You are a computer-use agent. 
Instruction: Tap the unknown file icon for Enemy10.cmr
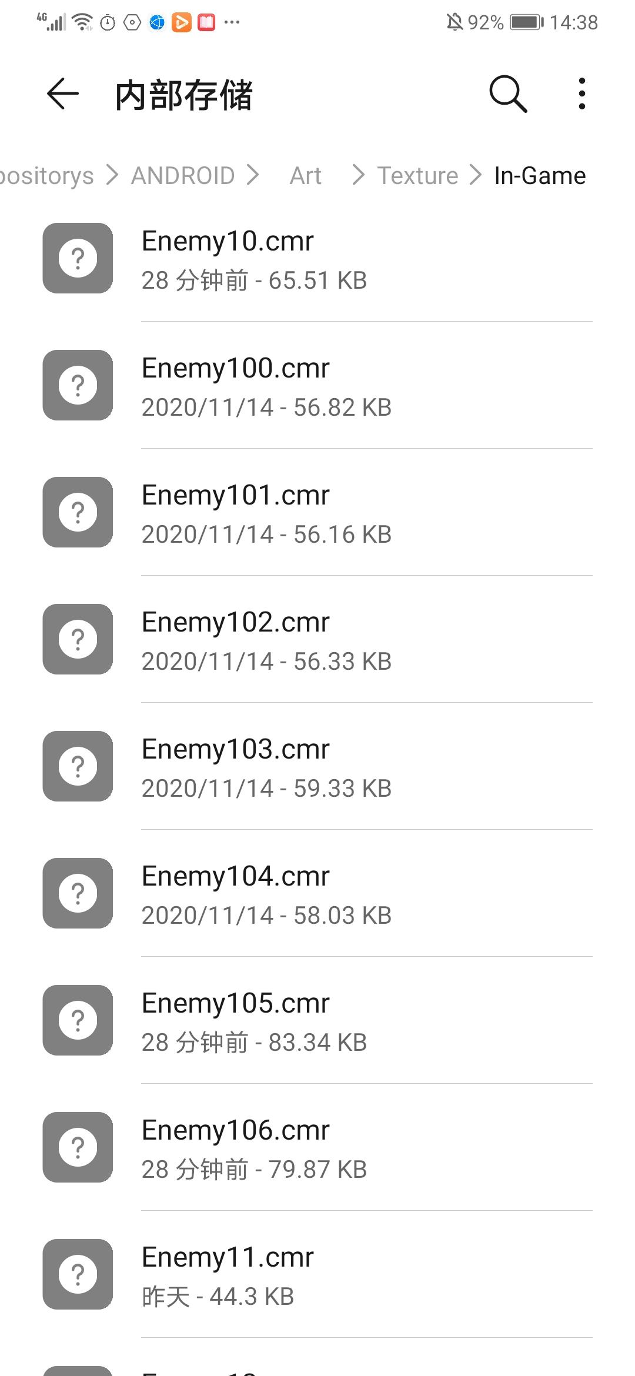click(x=78, y=258)
